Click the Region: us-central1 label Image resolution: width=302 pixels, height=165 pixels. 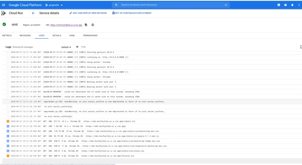coord(32,25)
